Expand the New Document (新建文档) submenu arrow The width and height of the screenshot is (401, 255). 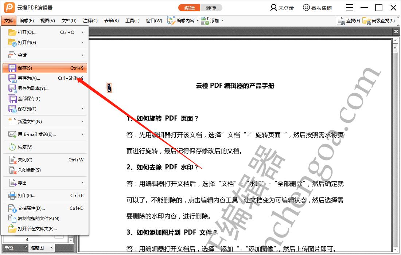tap(82, 121)
